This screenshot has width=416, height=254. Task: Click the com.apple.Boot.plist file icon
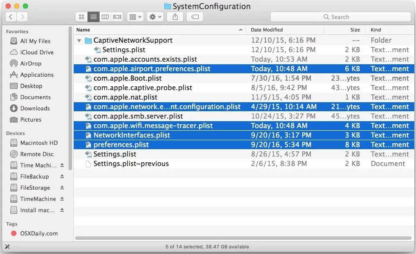click(88, 78)
